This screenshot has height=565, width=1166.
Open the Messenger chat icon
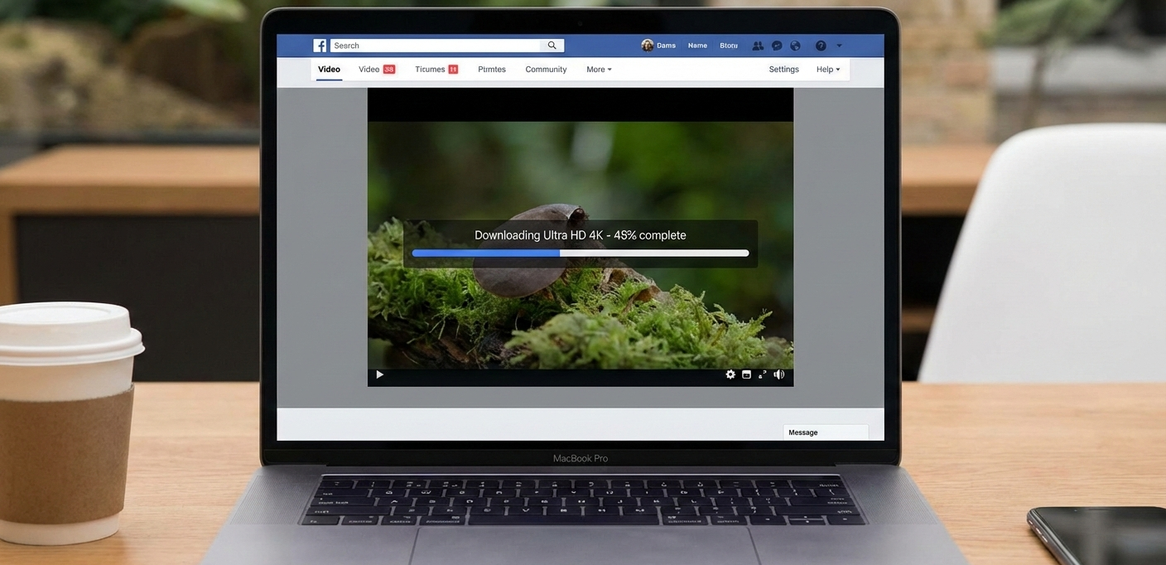click(776, 45)
